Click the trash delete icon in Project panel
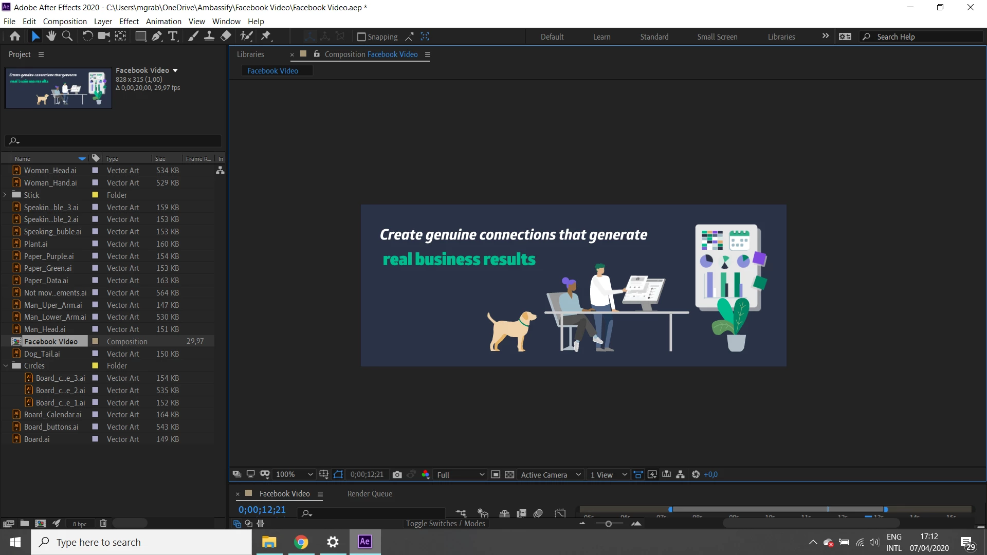This screenshot has height=555, width=987. pos(103,523)
